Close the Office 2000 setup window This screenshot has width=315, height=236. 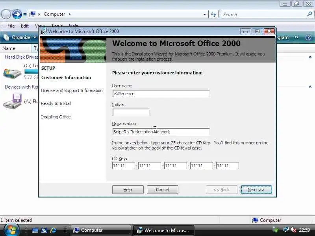coord(269,31)
